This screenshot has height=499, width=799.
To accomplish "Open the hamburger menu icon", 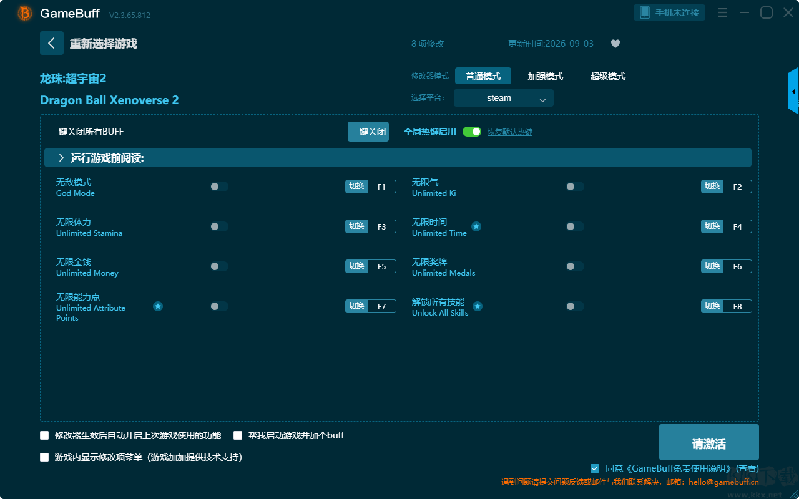I will pyautogui.click(x=722, y=12).
